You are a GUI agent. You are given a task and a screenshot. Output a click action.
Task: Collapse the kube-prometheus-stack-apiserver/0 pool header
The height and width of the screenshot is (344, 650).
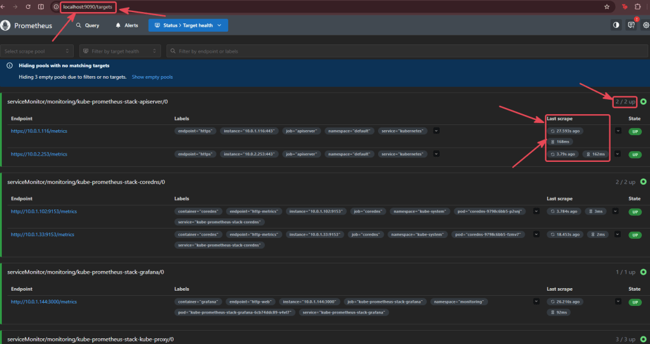324,102
